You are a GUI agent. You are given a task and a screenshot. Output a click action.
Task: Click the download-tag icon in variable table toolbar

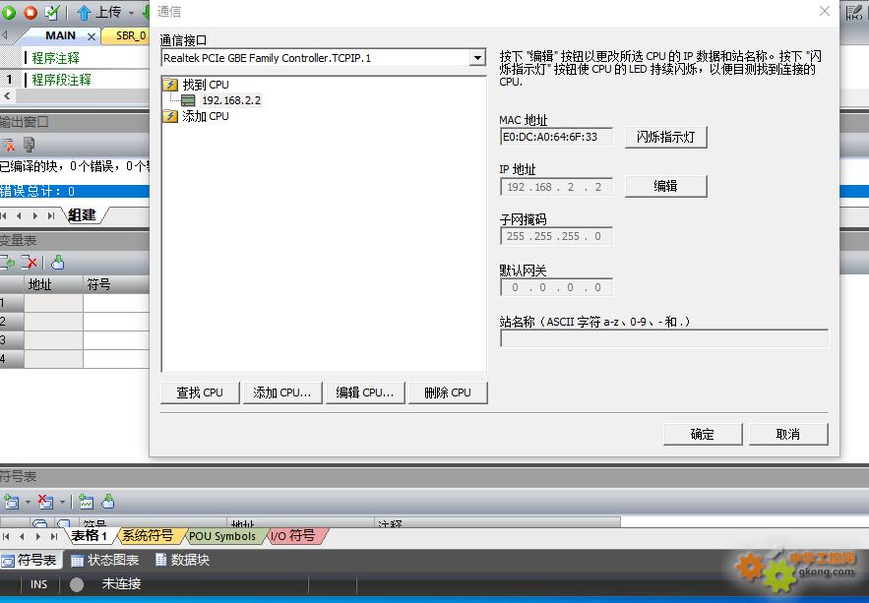click(x=58, y=263)
